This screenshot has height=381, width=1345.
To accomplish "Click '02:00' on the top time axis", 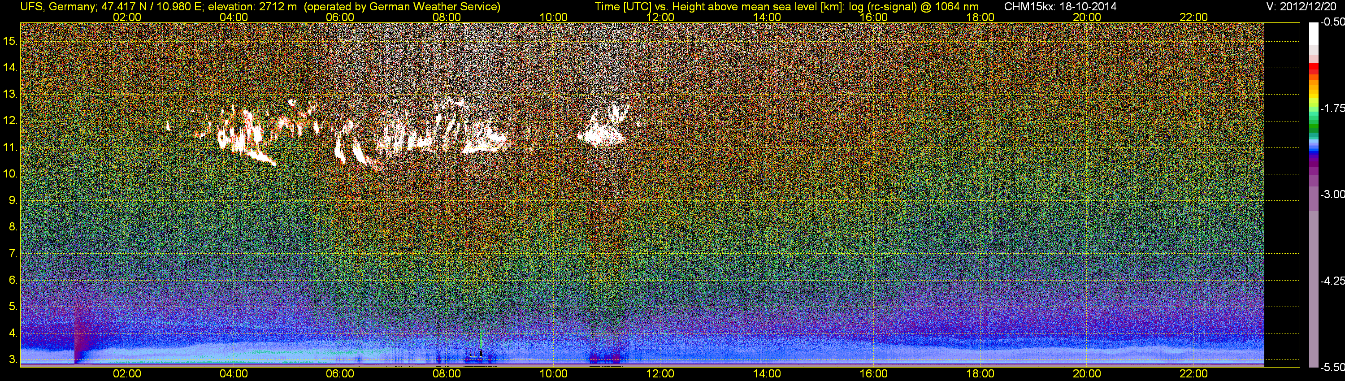I will click(127, 17).
